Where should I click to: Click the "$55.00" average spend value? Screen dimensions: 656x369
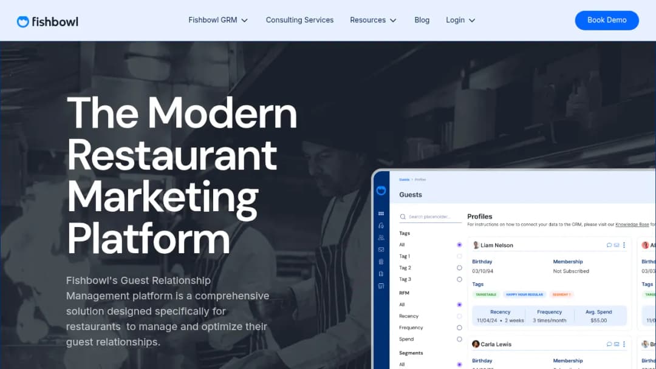tap(599, 320)
